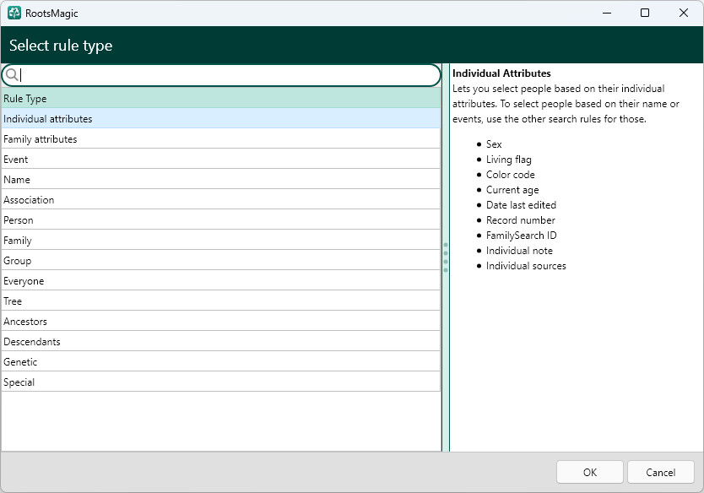The image size is (704, 493).
Task: Click the Individual sources bullet item
Action: pos(526,266)
